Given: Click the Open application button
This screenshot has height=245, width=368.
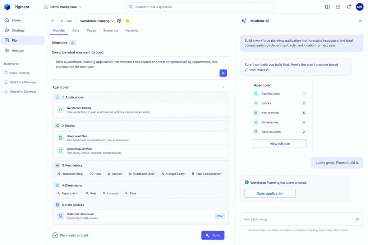Looking at the screenshot, I should click(270, 193).
